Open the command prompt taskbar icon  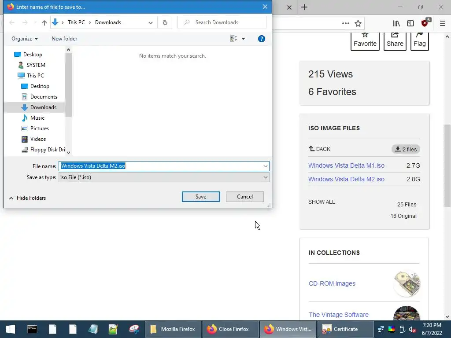[x=32, y=329]
